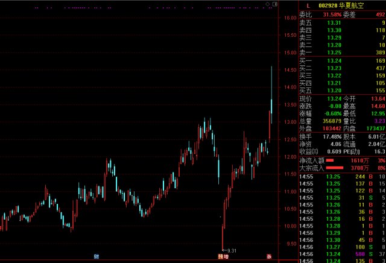Toggle the side panel icon beside the diamond

(275, 4)
